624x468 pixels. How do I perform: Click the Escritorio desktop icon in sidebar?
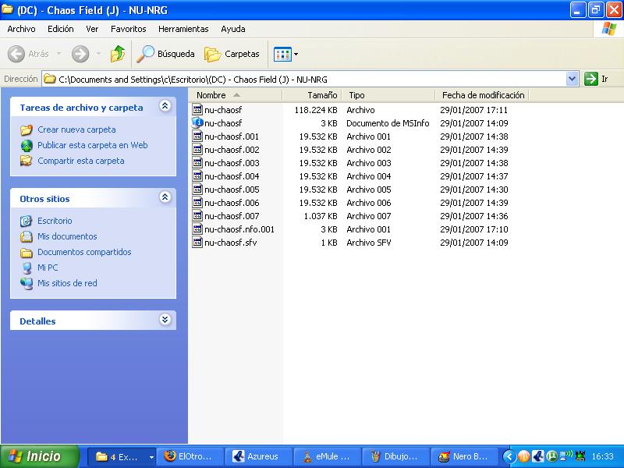click(x=27, y=221)
